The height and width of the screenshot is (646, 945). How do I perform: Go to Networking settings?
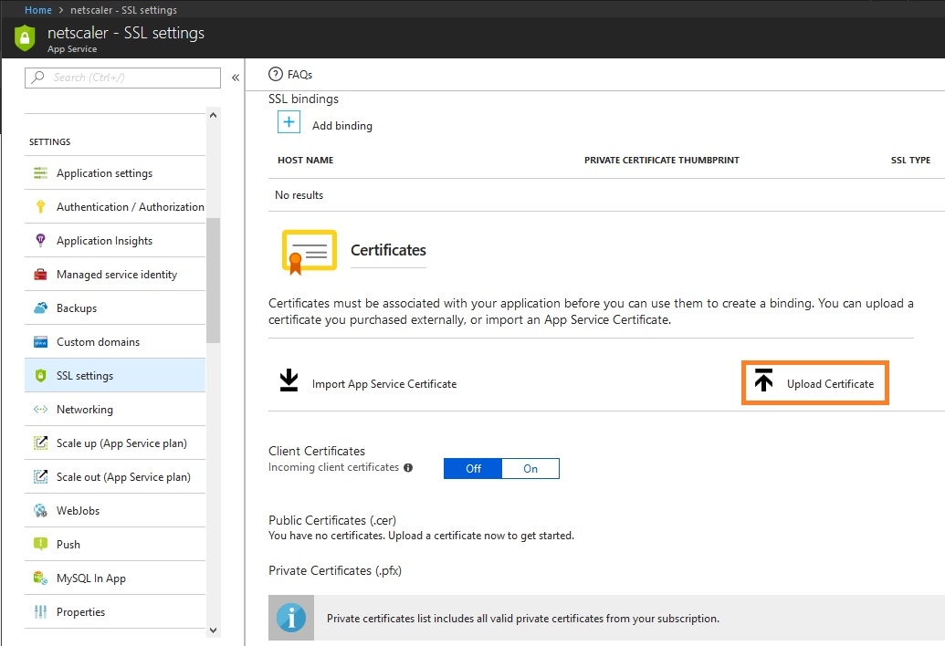[x=115, y=410]
